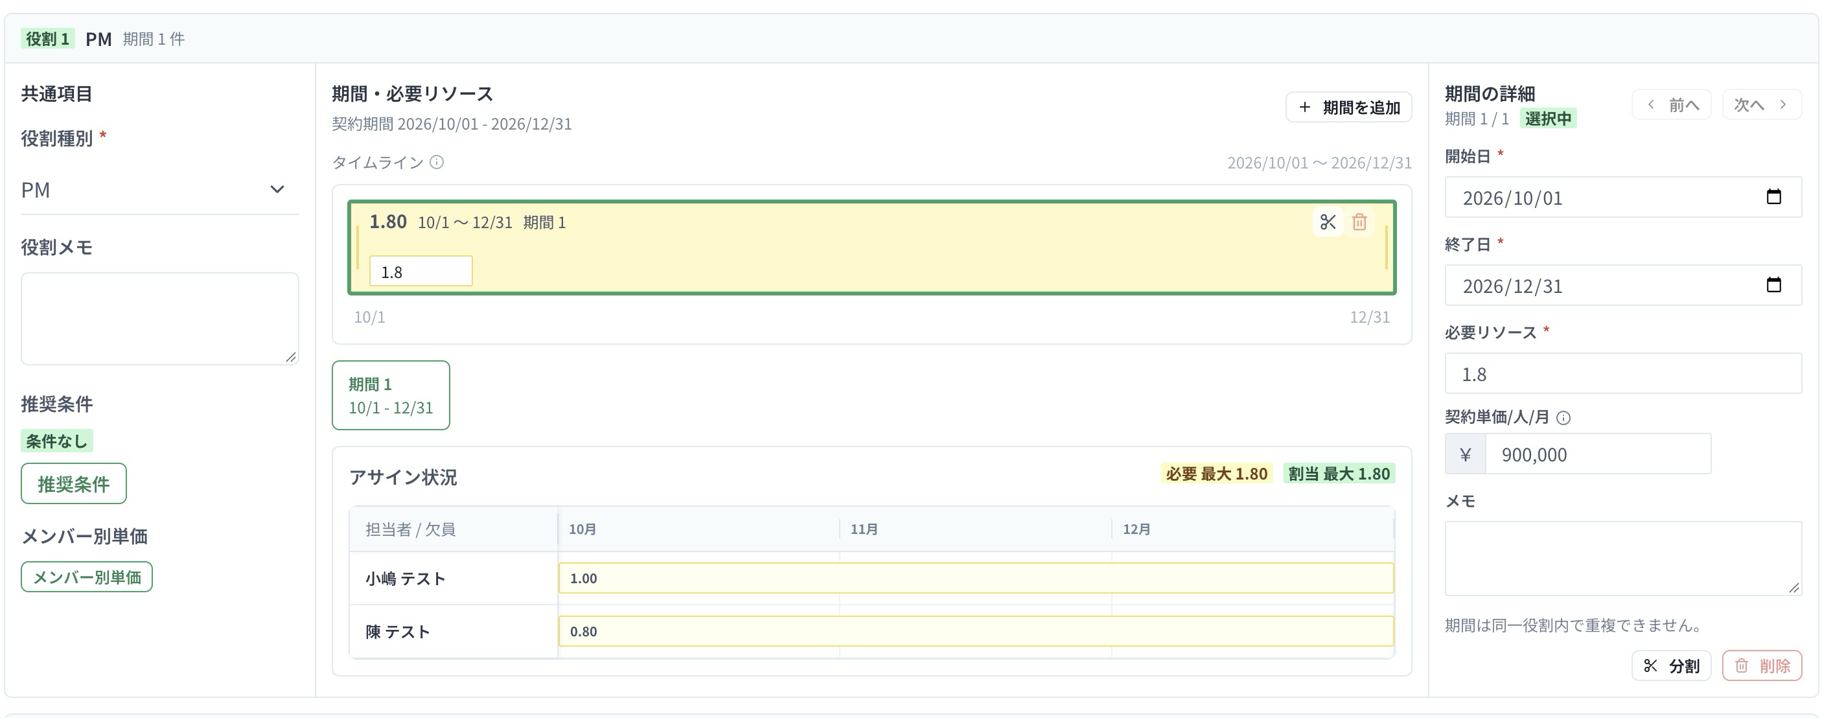Screen dimensions: 1822x718
Task: Click the 役割 1 badge in header
Action: (x=48, y=38)
